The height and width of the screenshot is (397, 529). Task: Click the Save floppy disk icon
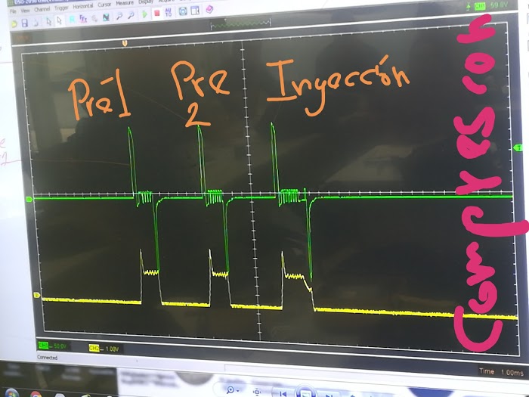[x=25, y=23]
